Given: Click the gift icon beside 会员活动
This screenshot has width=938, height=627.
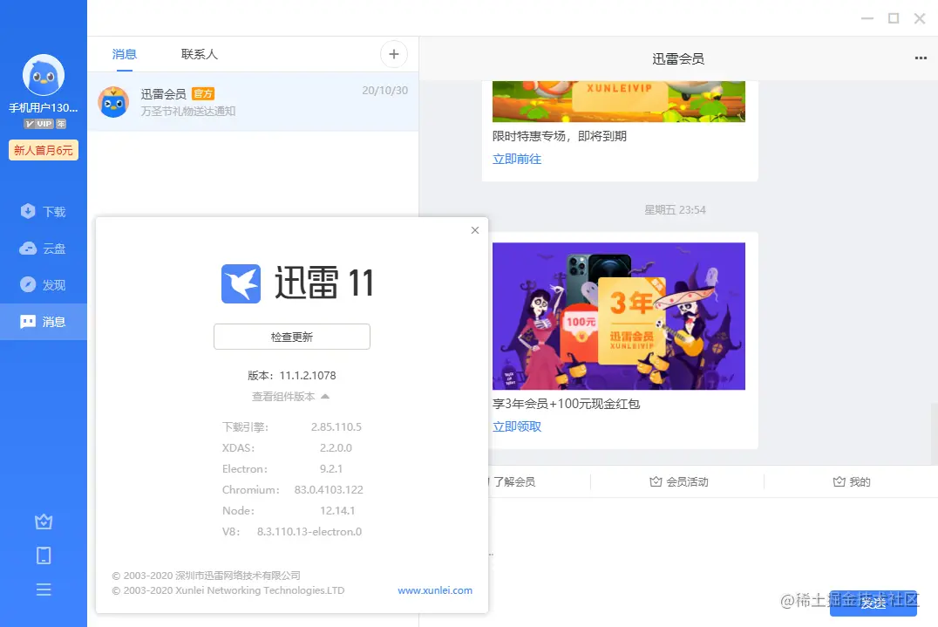Looking at the screenshot, I should [656, 481].
